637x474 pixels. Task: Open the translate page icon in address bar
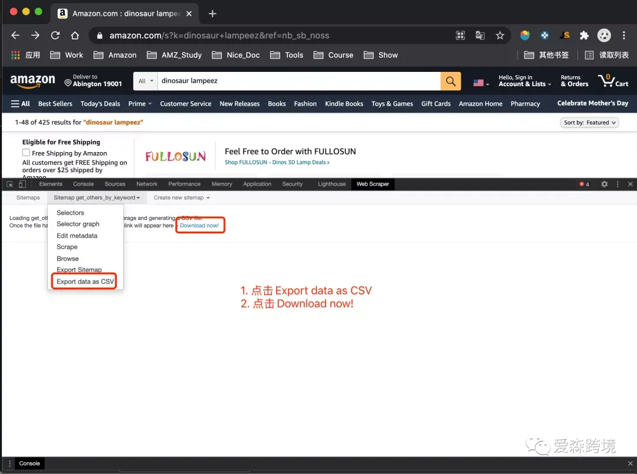pos(480,35)
